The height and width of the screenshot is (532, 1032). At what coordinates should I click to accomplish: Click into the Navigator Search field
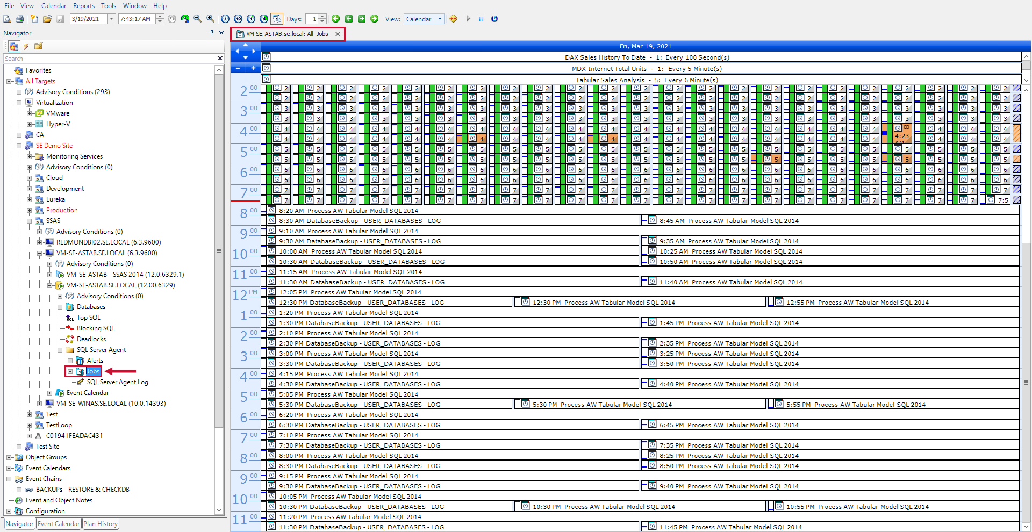click(x=110, y=58)
